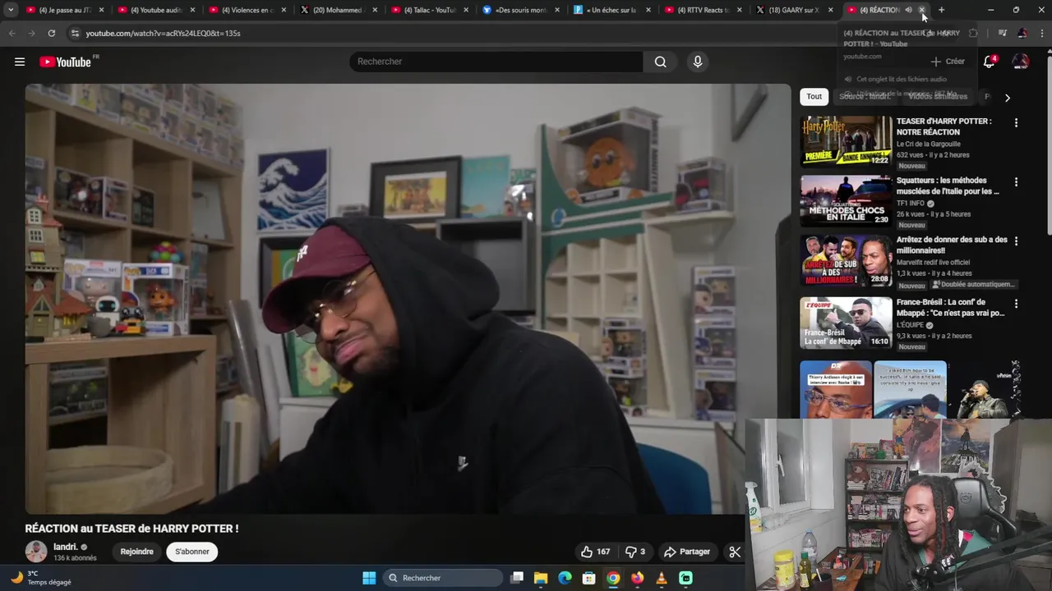Open the France-Brésil conf' de Mbappé thumbnail
Image resolution: width=1052 pixels, height=591 pixels.
pos(846,323)
